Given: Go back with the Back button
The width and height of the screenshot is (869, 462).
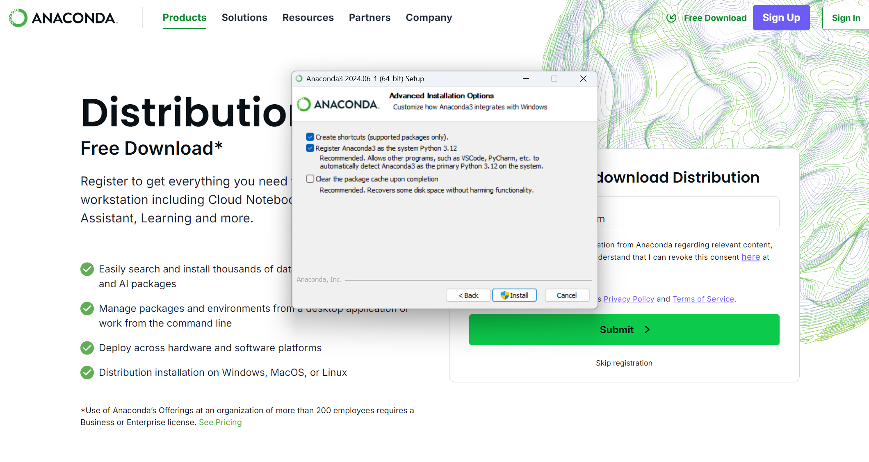Looking at the screenshot, I should (468, 295).
